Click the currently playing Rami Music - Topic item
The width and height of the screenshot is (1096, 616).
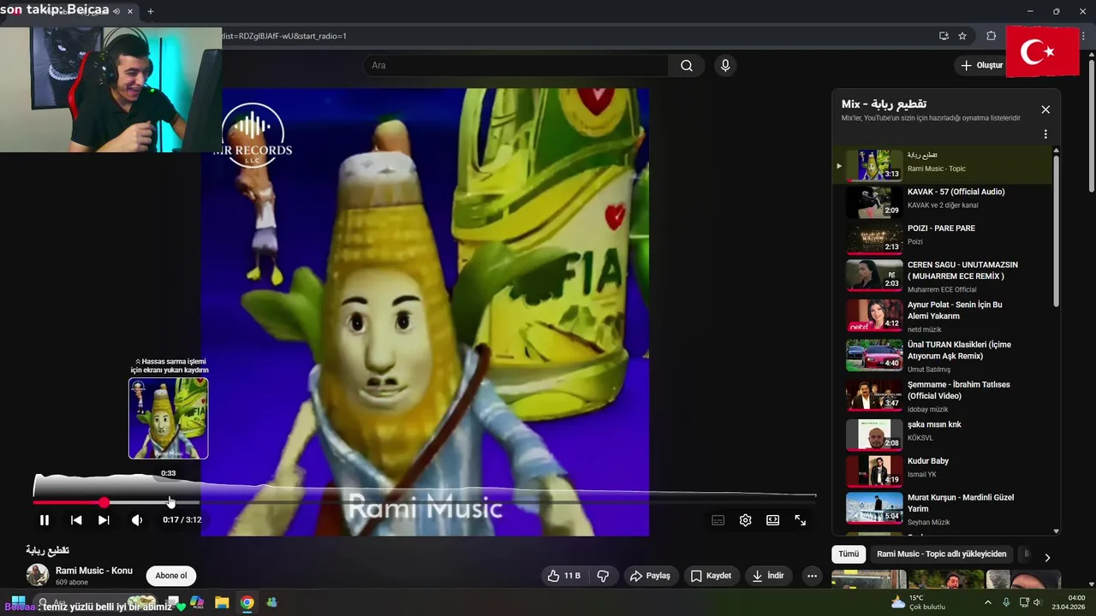[x=942, y=165]
